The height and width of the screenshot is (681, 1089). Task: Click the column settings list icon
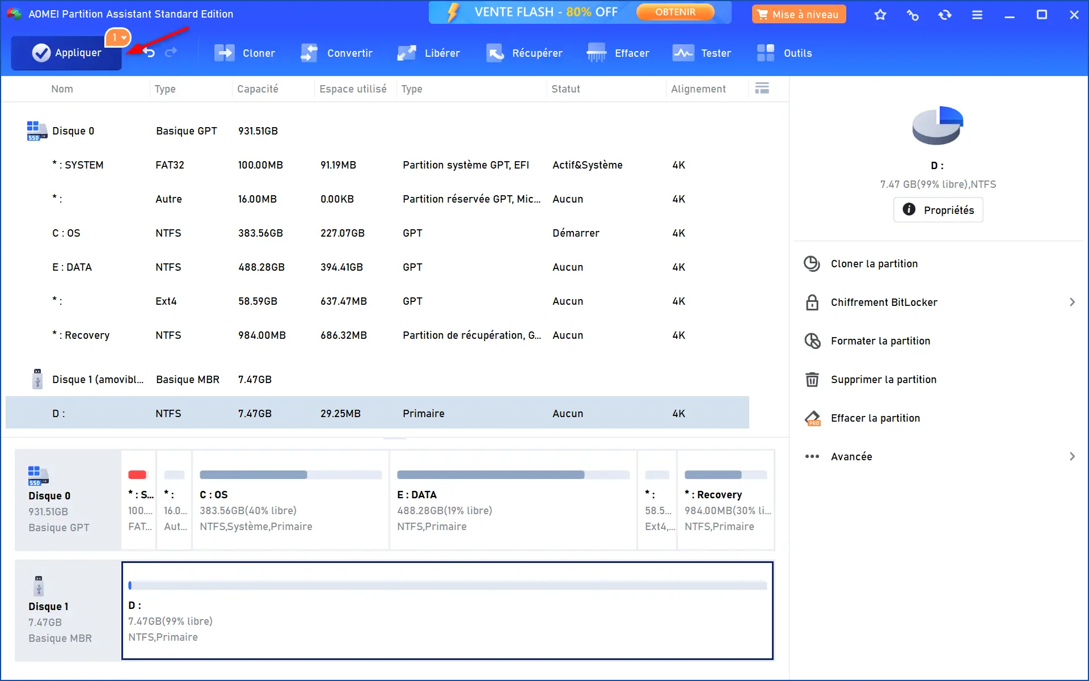(x=762, y=88)
